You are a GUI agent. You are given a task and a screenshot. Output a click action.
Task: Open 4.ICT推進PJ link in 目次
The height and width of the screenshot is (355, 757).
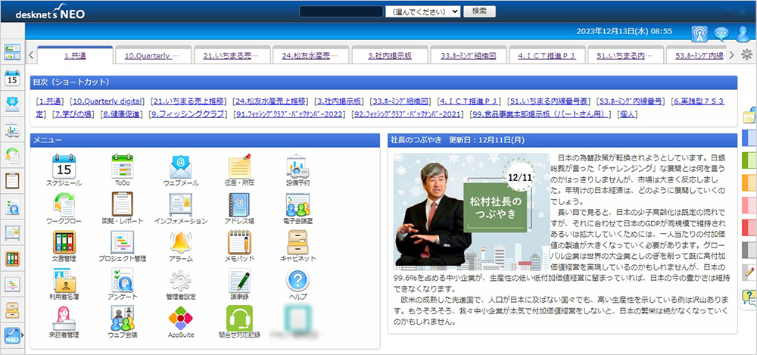click(469, 101)
